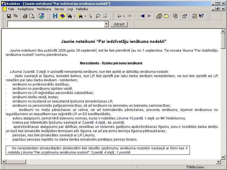
Task: Click the notes window icon
Action: pyautogui.click(x=194, y=16)
